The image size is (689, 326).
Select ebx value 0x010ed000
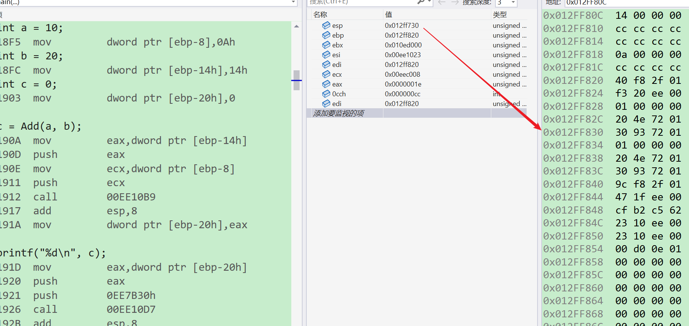coord(403,45)
